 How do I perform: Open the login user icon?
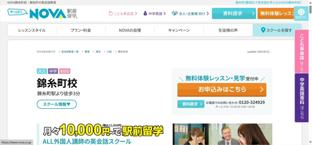click(x=301, y=12)
